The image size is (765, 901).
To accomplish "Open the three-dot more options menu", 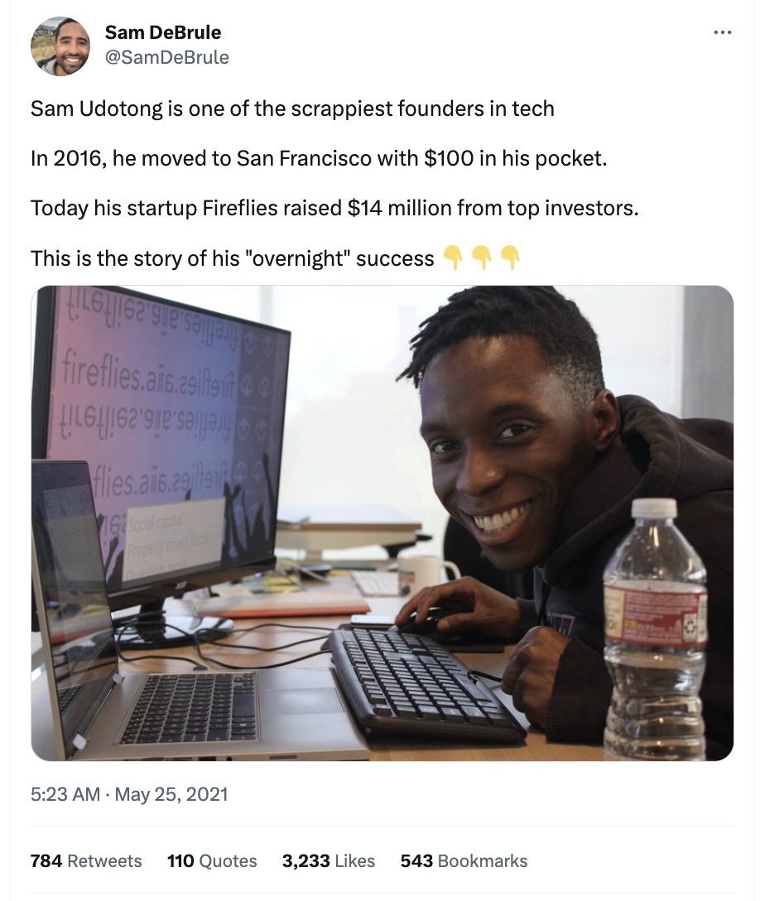I will click(x=722, y=33).
